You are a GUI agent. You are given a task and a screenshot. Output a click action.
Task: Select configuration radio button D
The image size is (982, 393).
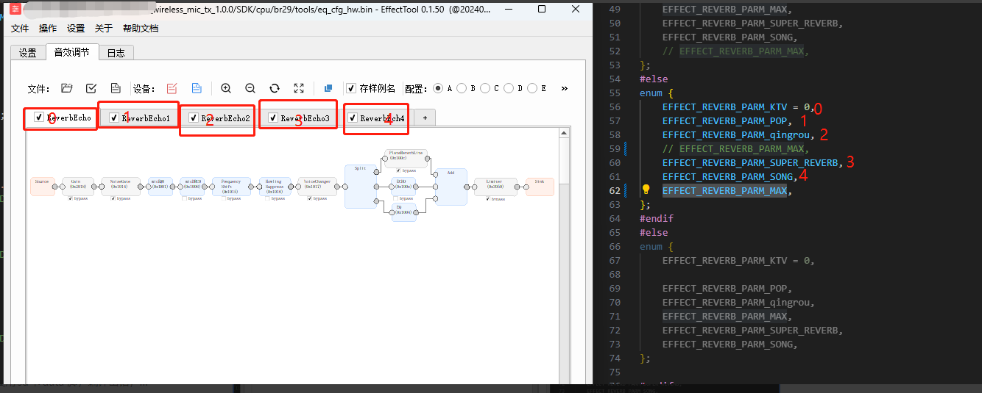coord(509,88)
